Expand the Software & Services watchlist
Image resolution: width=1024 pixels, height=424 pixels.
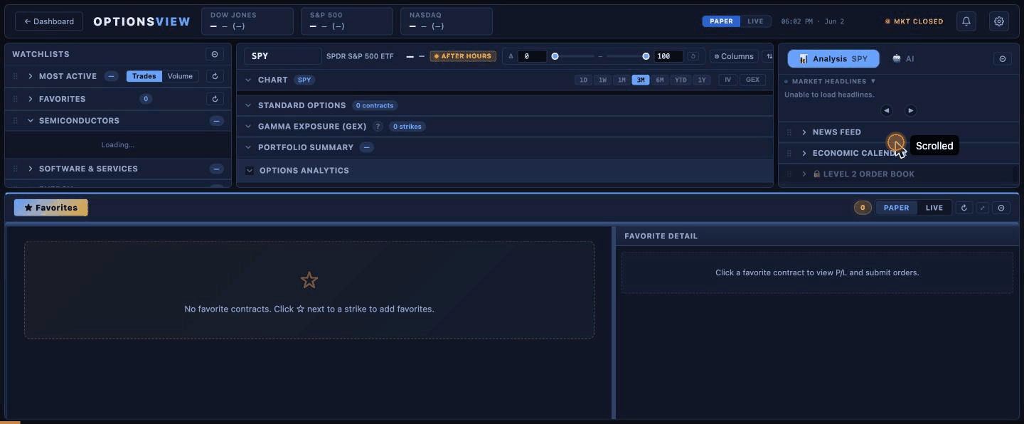tap(31, 169)
